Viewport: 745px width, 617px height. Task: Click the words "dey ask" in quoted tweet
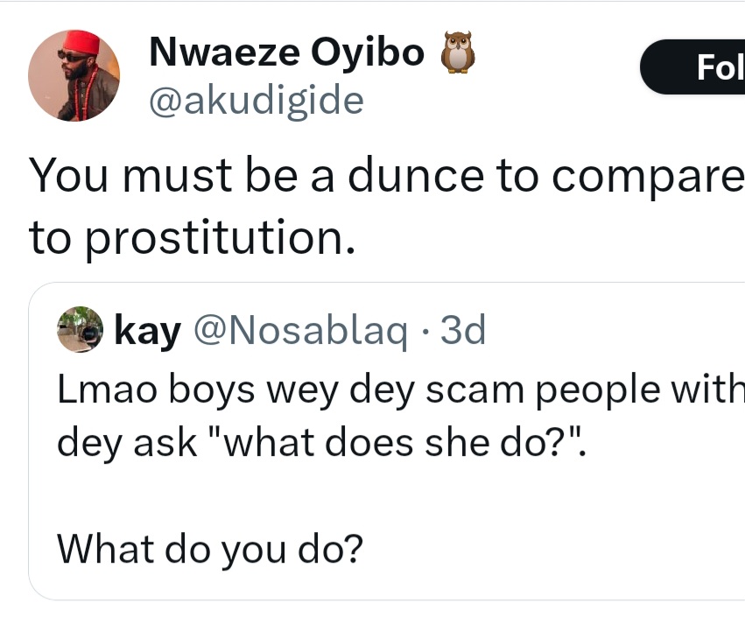pos(127,444)
